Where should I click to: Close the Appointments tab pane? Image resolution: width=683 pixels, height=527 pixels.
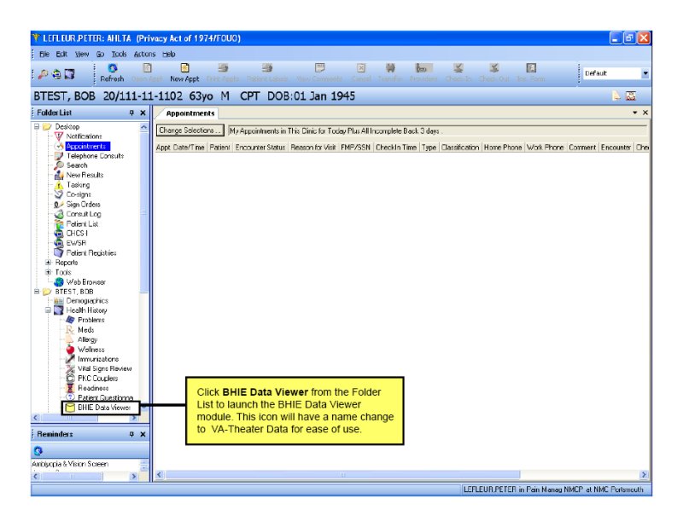[645, 113]
